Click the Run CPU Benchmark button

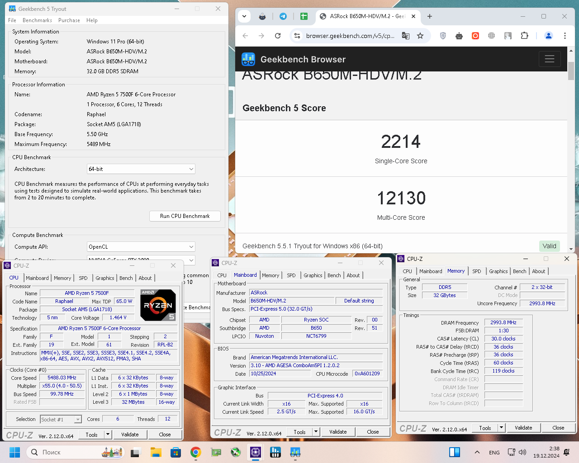pos(185,216)
